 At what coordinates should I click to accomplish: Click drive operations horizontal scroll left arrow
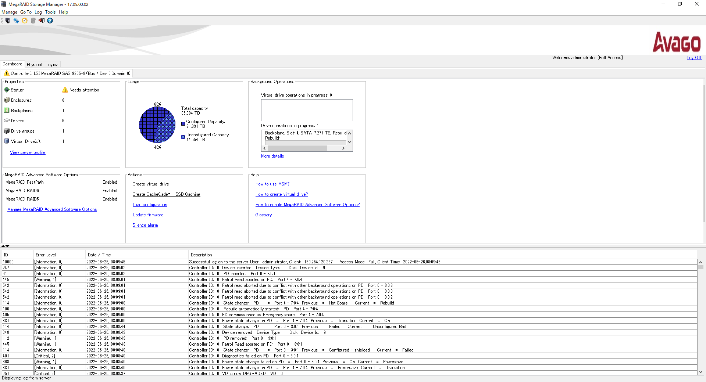(264, 148)
